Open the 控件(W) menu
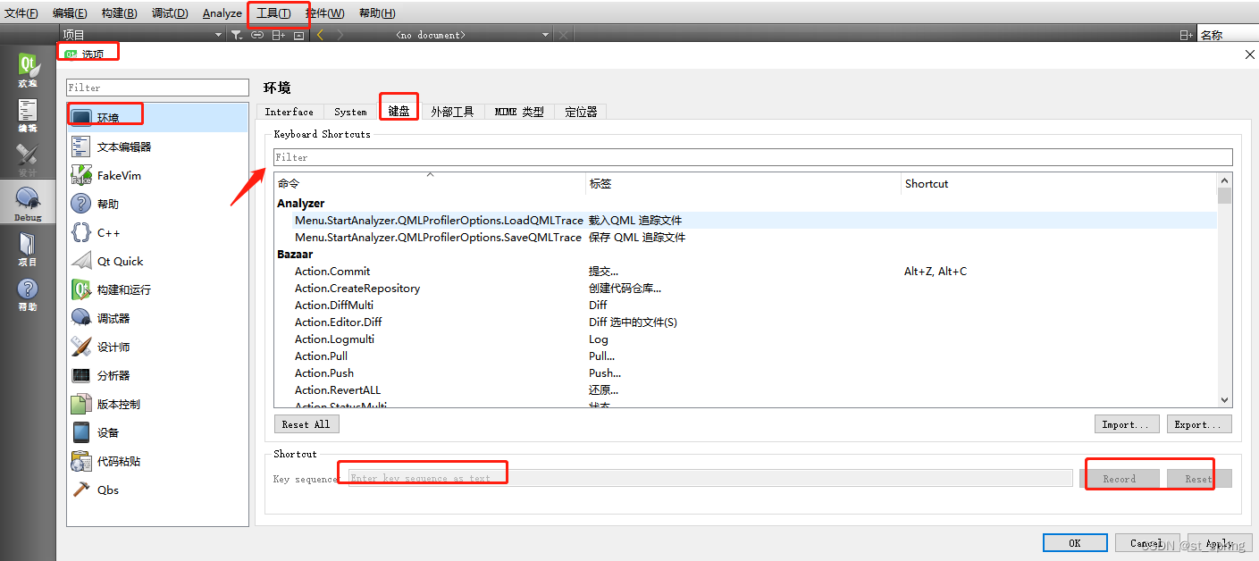The image size is (1259, 561). tap(325, 13)
